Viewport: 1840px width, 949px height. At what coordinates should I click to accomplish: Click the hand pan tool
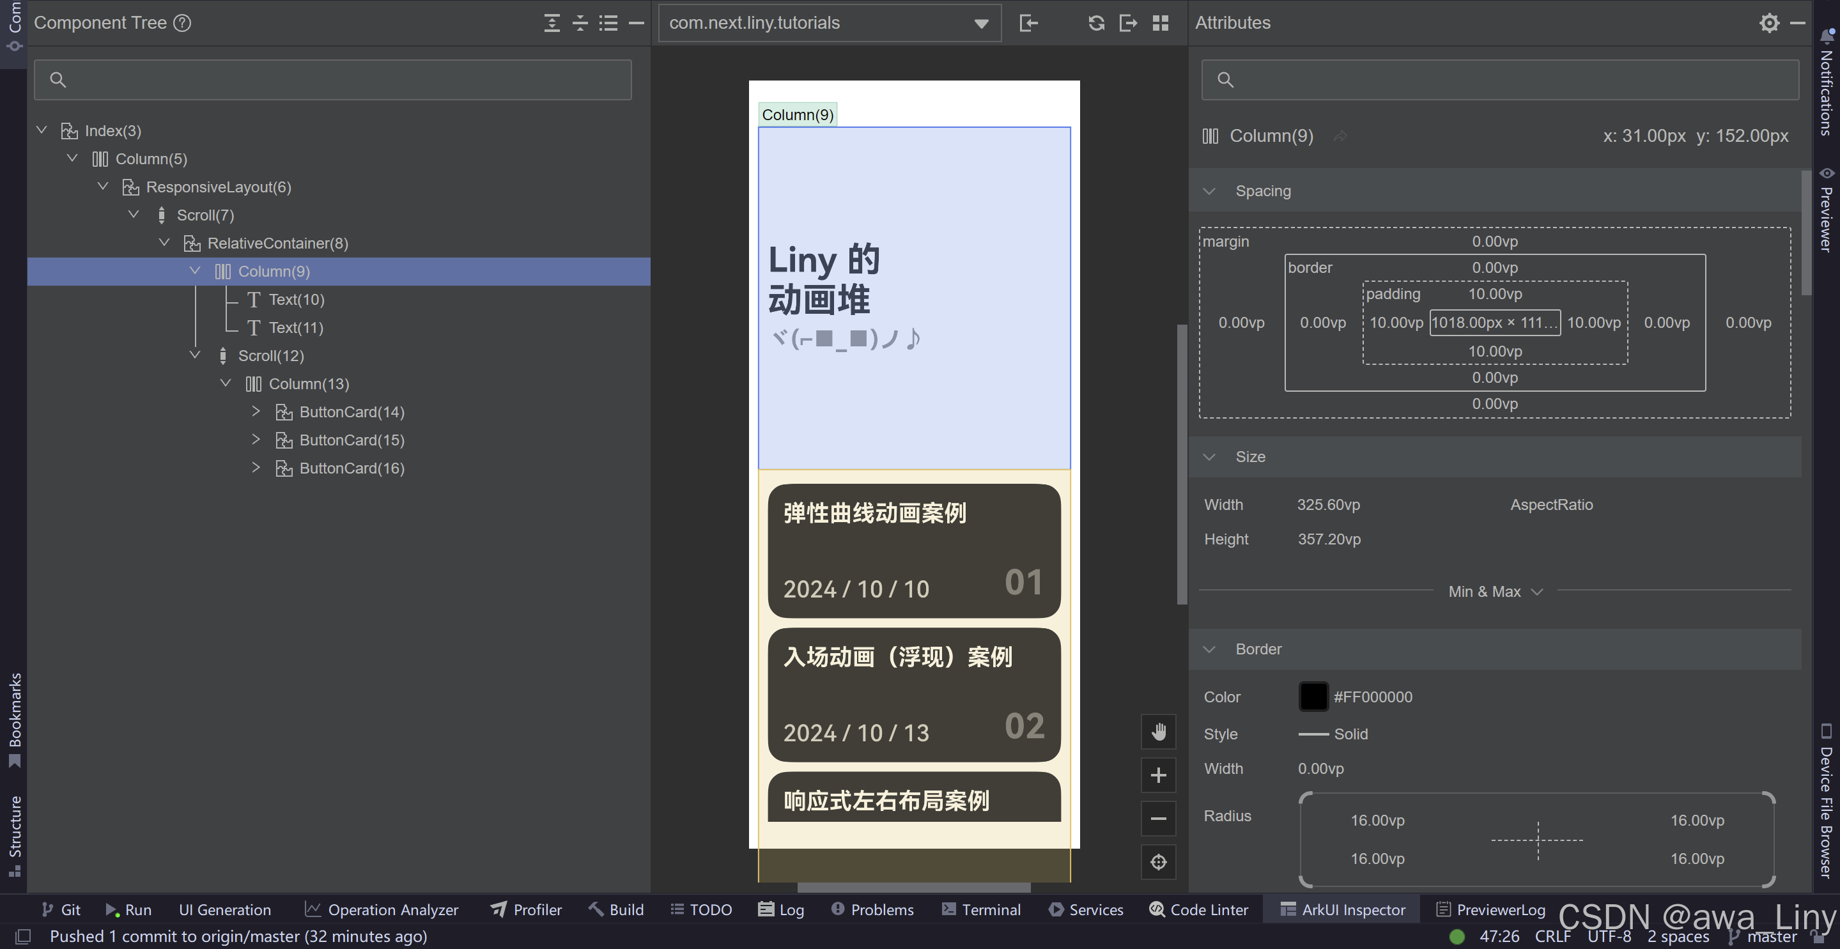pos(1158,731)
